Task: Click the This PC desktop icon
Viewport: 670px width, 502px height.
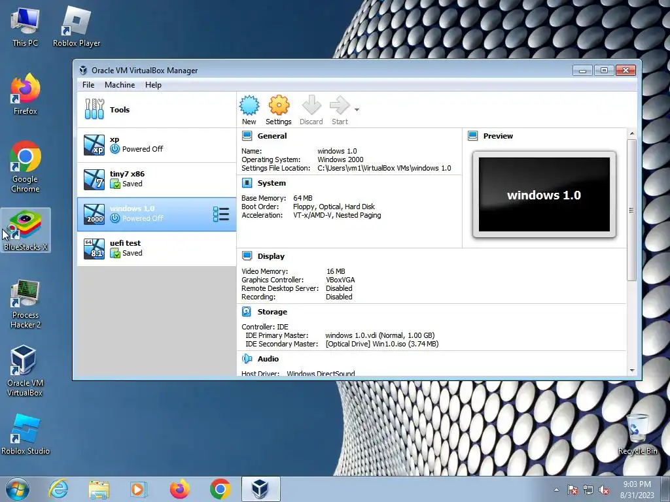Action: tap(26, 26)
